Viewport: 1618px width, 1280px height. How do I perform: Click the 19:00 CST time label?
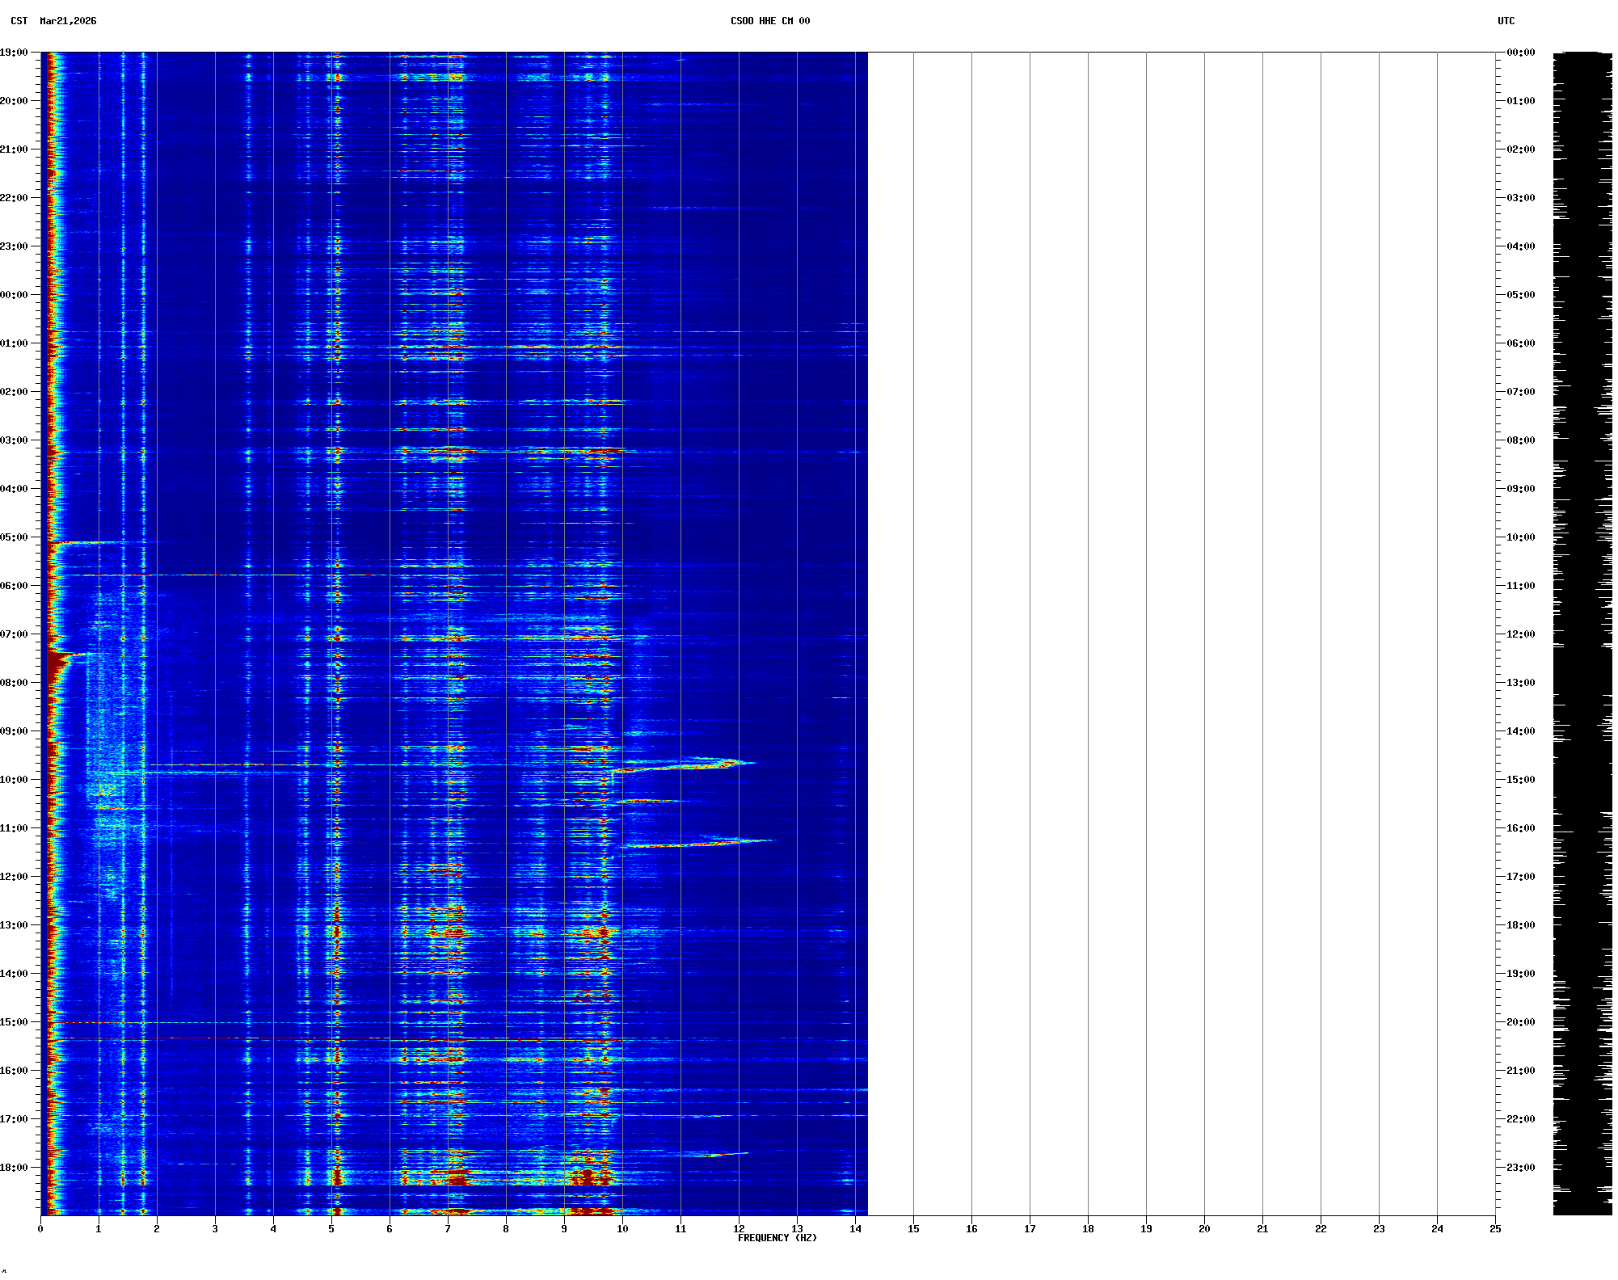point(14,53)
